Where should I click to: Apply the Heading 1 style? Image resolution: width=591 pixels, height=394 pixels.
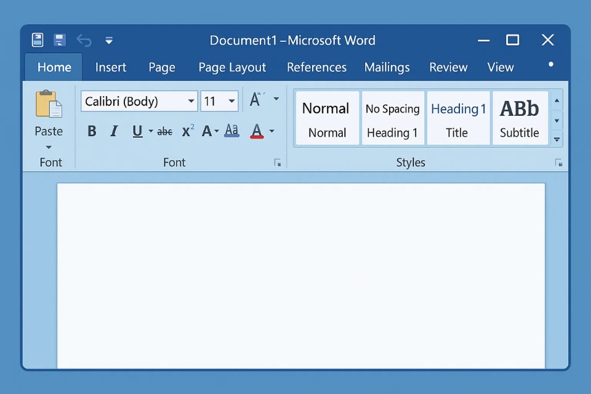(458, 117)
